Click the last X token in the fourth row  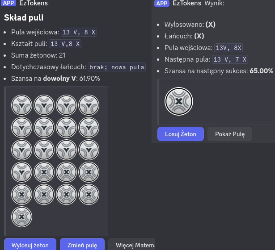pyautogui.click(x=89, y=172)
